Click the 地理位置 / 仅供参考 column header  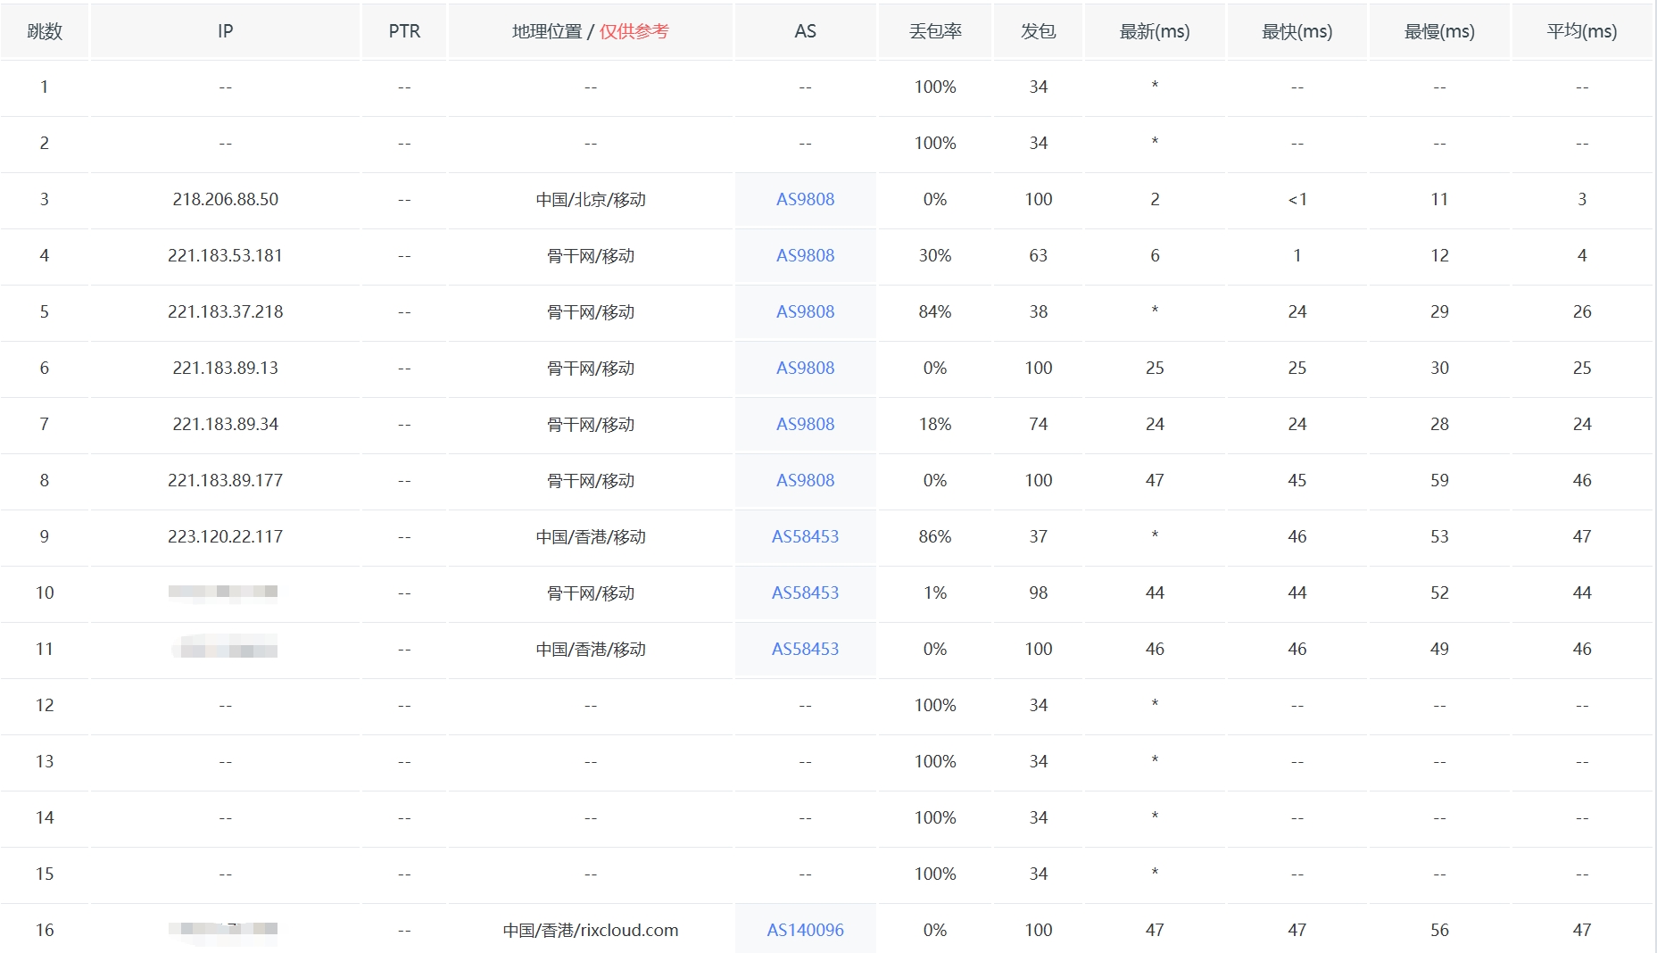click(590, 31)
